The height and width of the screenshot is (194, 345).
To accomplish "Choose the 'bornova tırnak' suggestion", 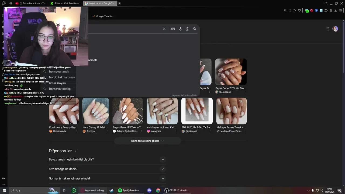I will pos(59,72).
